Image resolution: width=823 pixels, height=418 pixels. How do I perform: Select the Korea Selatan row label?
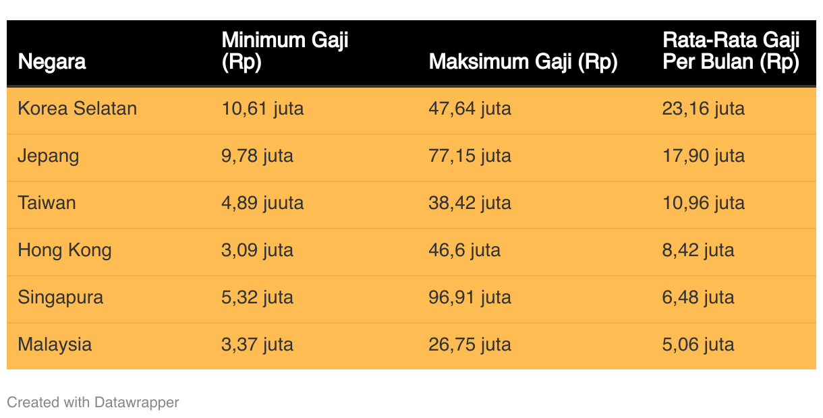point(78,109)
